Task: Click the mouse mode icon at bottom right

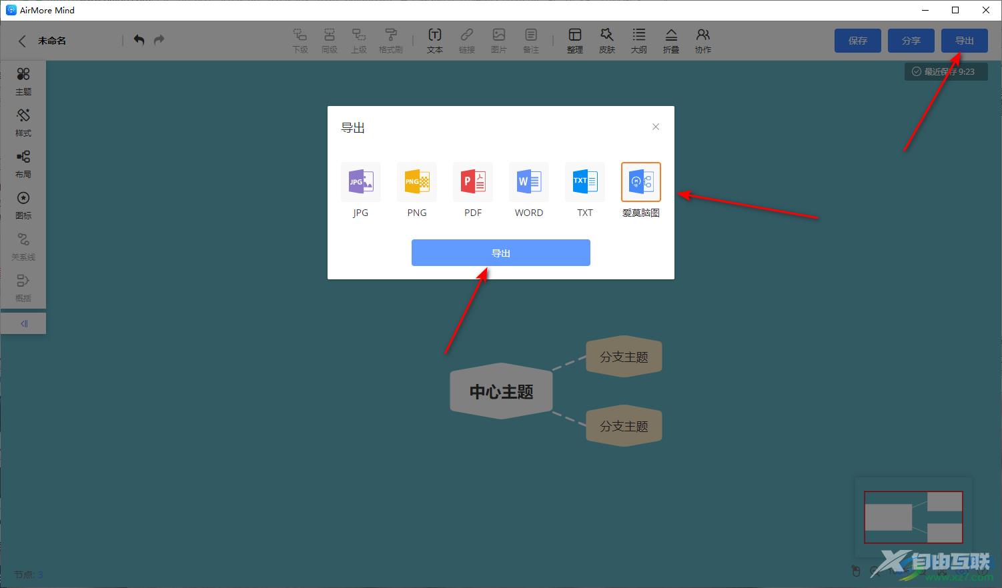Action: coord(857,571)
